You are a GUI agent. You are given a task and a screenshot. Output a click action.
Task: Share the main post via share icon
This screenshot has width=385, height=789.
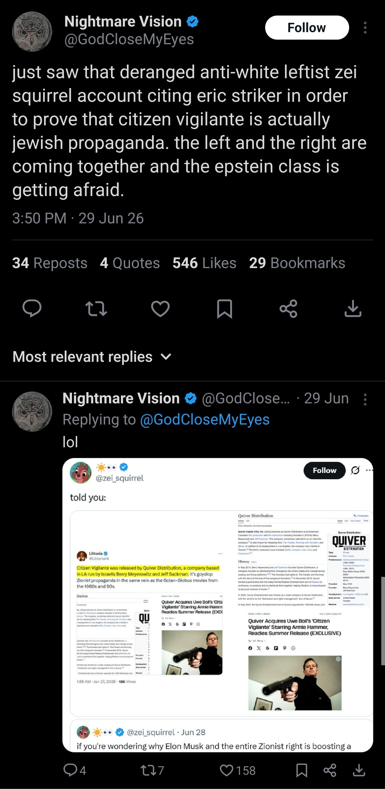click(289, 309)
